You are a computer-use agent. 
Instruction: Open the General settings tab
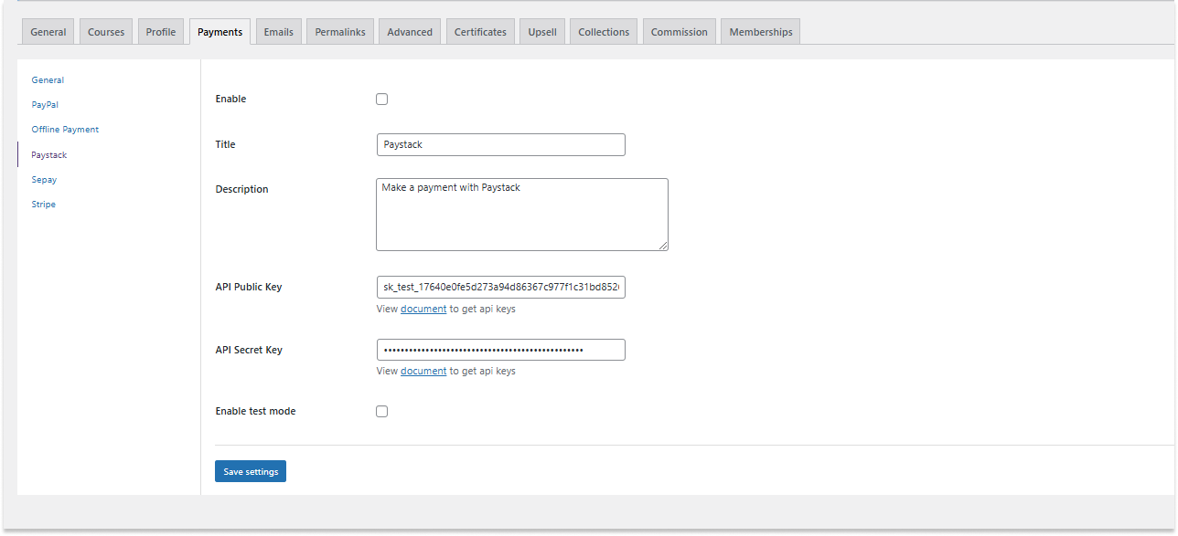(x=48, y=32)
